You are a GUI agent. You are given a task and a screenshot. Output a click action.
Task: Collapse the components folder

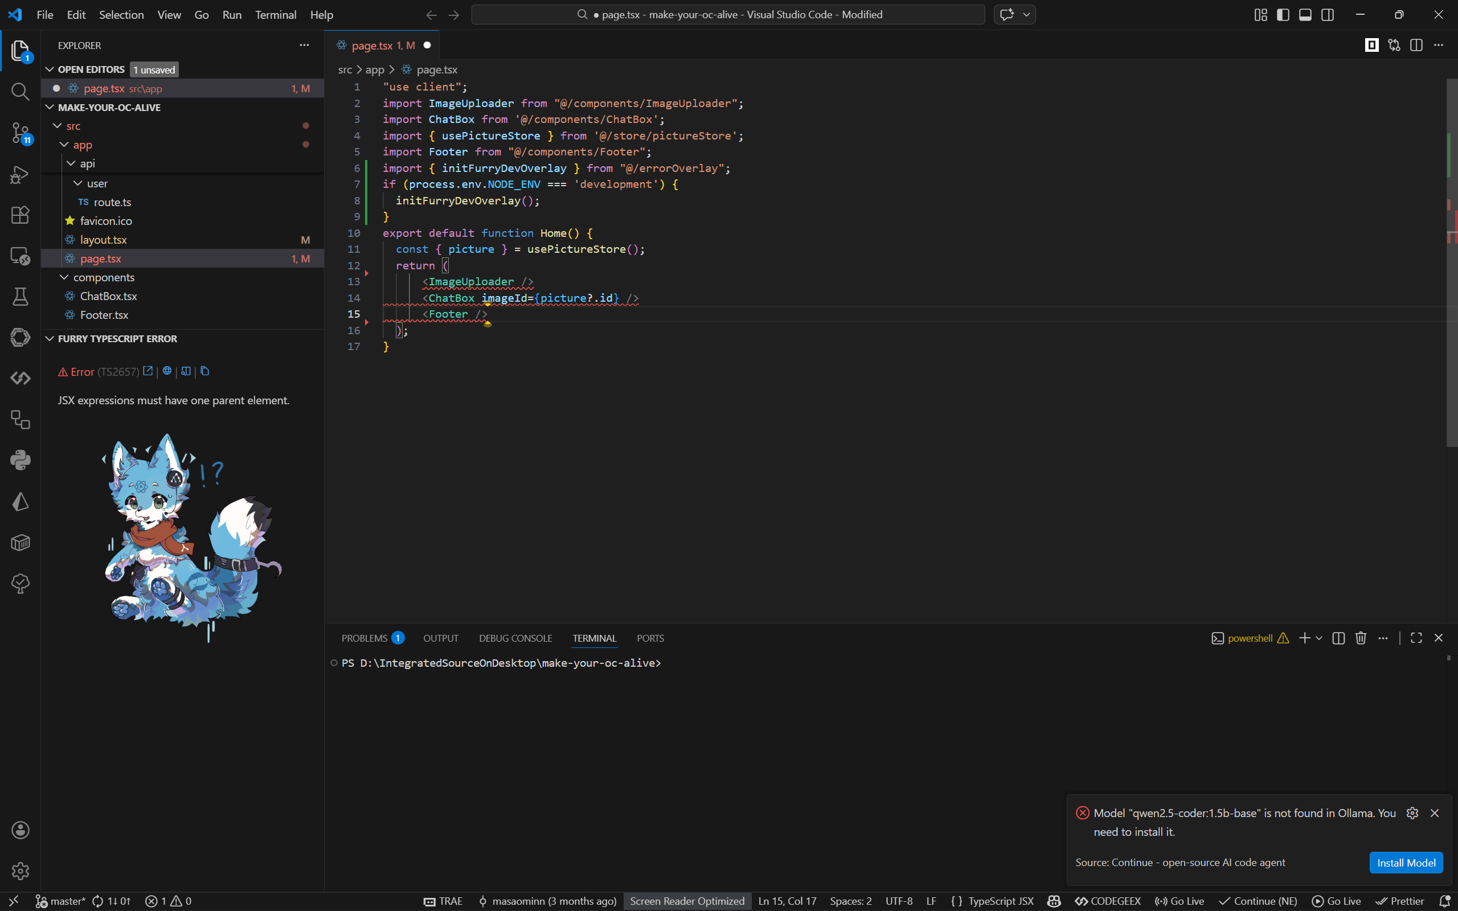click(x=64, y=277)
